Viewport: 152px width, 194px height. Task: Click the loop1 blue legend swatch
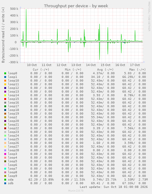point(5,77)
